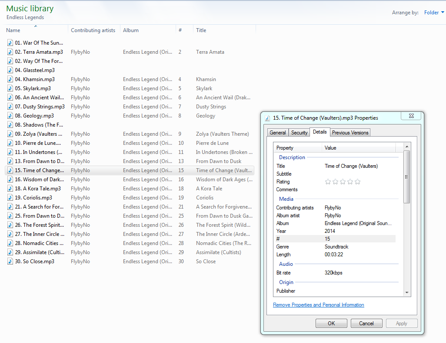The image size is (446, 343).
Task: Click the file icon of 06. An Ancient Wail
Action: (10, 97)
